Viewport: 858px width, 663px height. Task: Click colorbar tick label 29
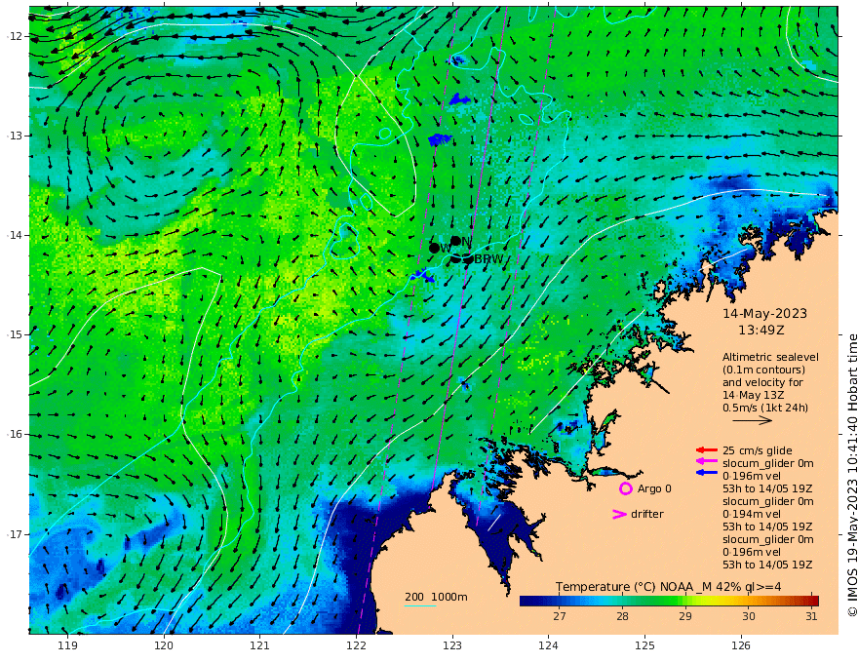(685, 616)
